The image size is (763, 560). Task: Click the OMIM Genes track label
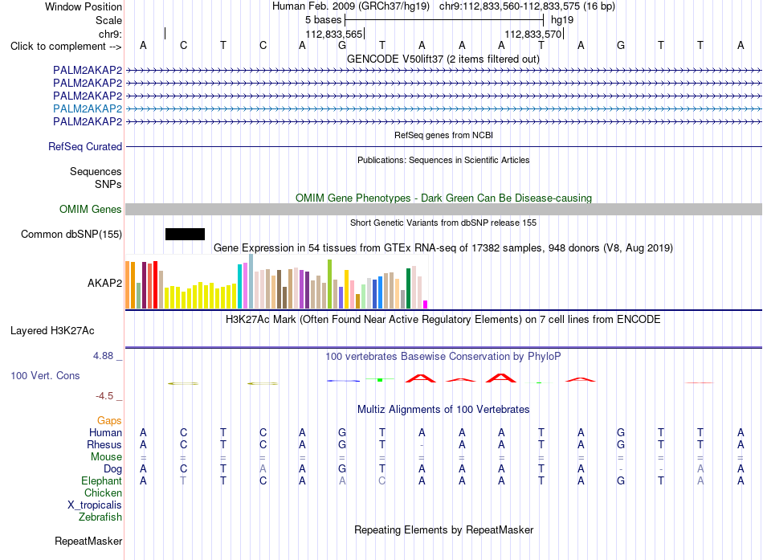point(91,210)
